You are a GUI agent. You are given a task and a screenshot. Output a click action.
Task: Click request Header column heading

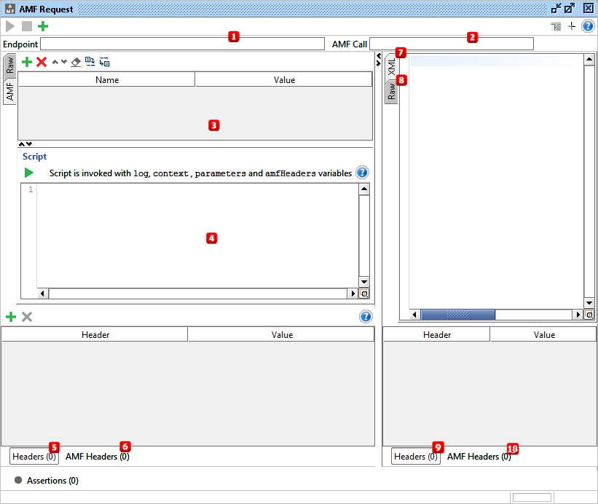tap(95, 335)
